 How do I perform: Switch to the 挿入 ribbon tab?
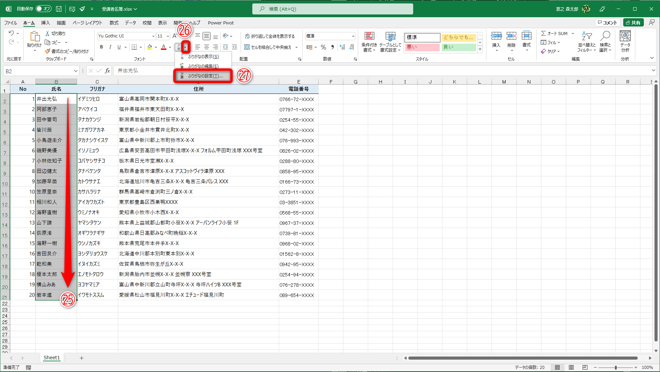pyautogui.click(x=46, y=23)
